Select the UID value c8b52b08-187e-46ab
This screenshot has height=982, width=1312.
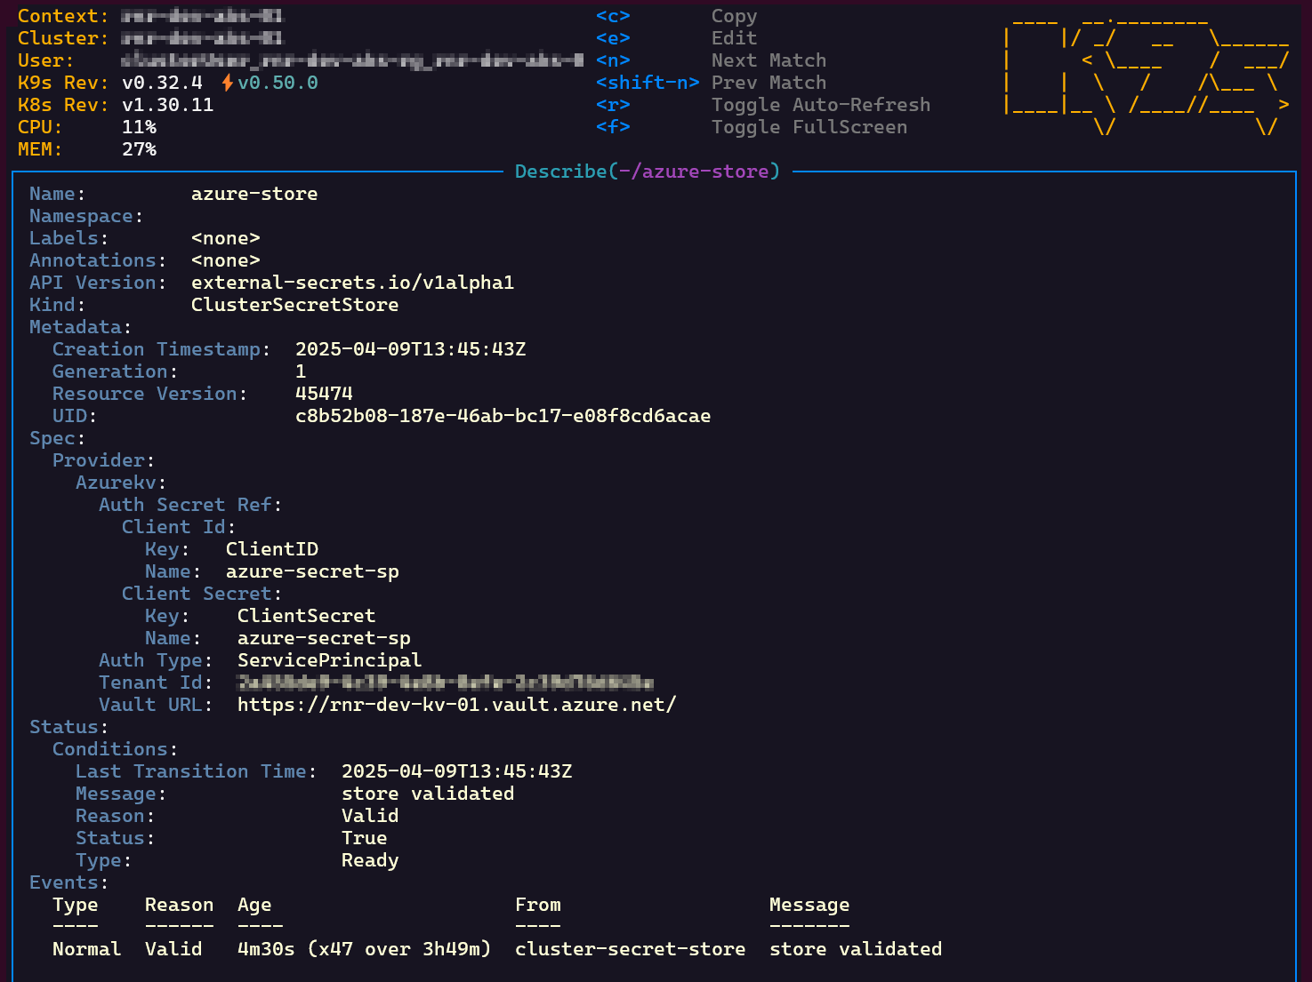point(503,415)
